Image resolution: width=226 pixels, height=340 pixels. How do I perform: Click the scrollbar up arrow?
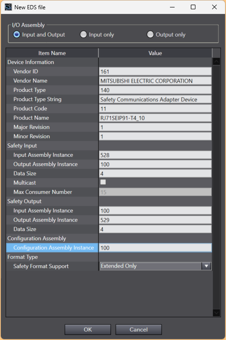(216, 62)
